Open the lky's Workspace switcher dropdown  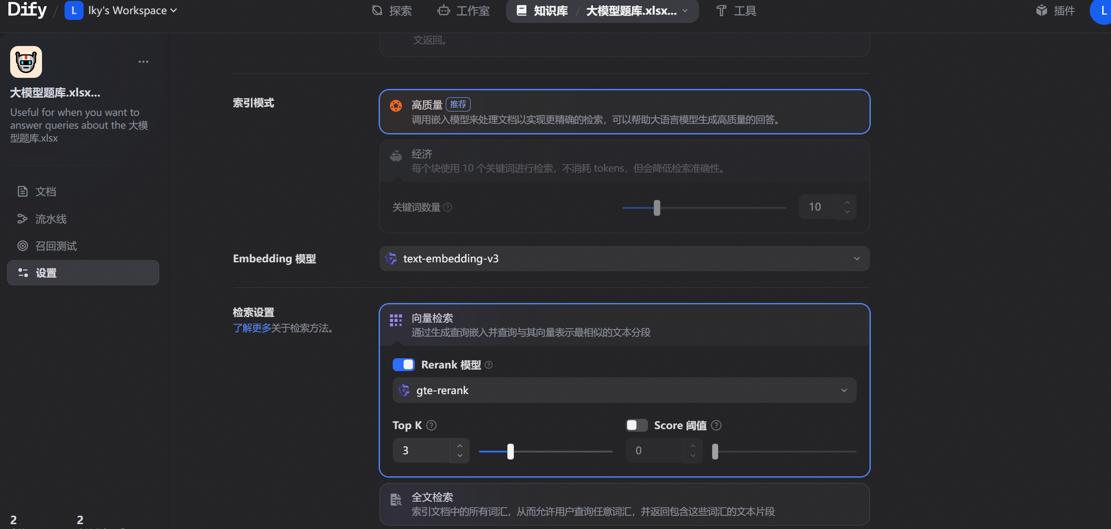tap(128, 11)
